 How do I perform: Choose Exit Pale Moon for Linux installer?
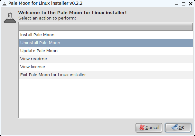[x=106, y=75]
